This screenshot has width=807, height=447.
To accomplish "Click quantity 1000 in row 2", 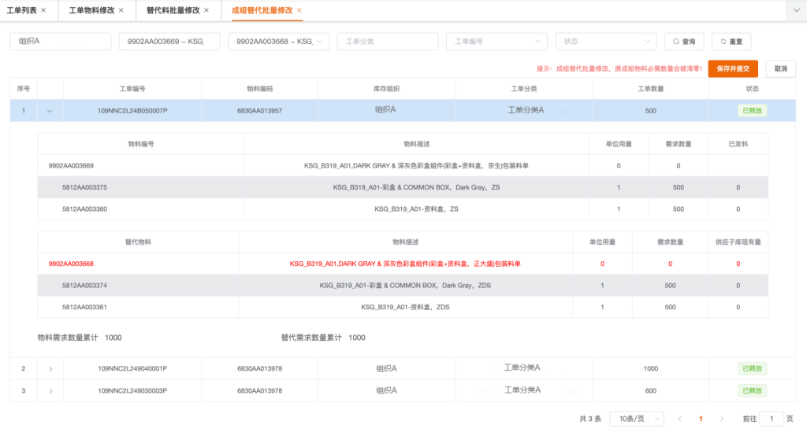I will coord(650,368).
